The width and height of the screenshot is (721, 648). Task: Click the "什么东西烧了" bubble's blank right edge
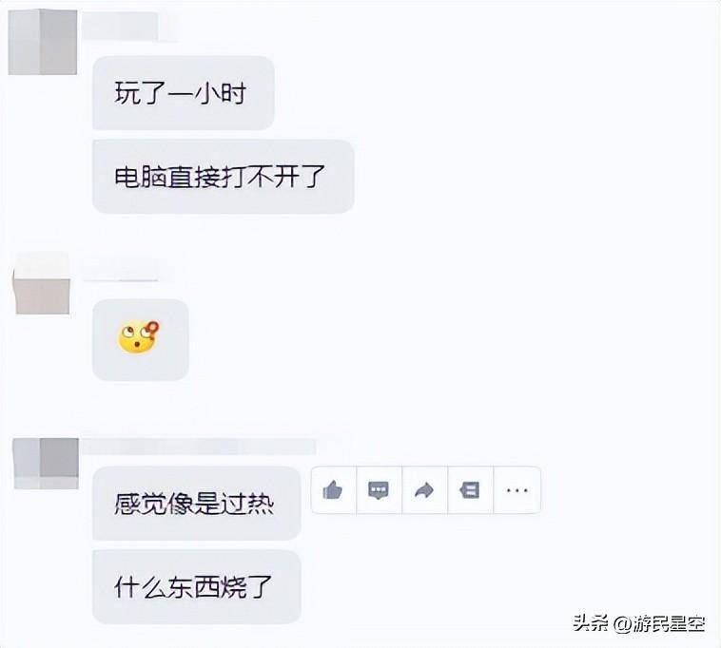point(288,587)
